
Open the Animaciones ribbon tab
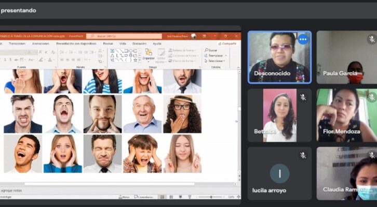click(x=41, y=43)
